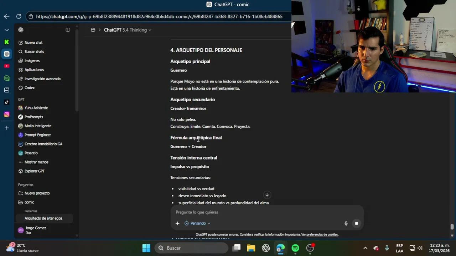Open site info icon beside the URL
This screenshot has height=256, width=456.
(x=31, y=16)
